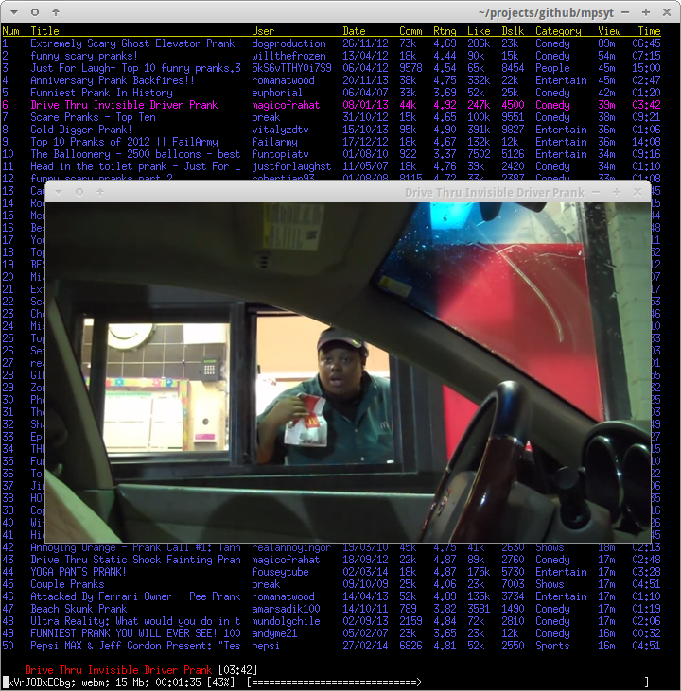Select 'Anniversary Prank Backfires!!' title
Image resolution: width=681 pixels, height=691 pixels.
pos(113,80)
